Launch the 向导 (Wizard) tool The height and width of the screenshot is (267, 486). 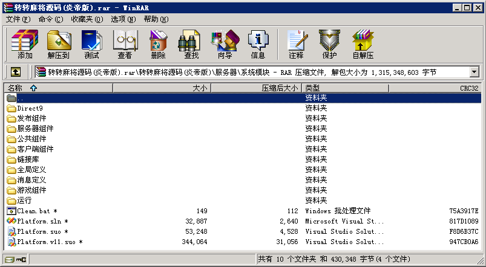[225, 44]
